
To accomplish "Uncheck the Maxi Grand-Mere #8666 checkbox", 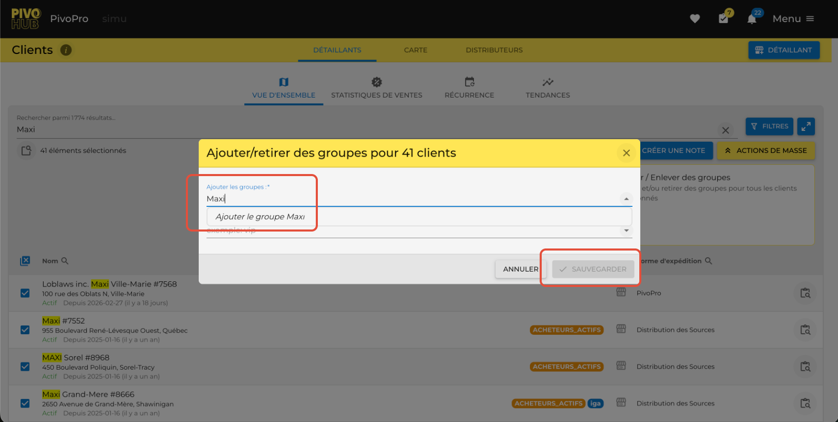I will coord(25,404).
